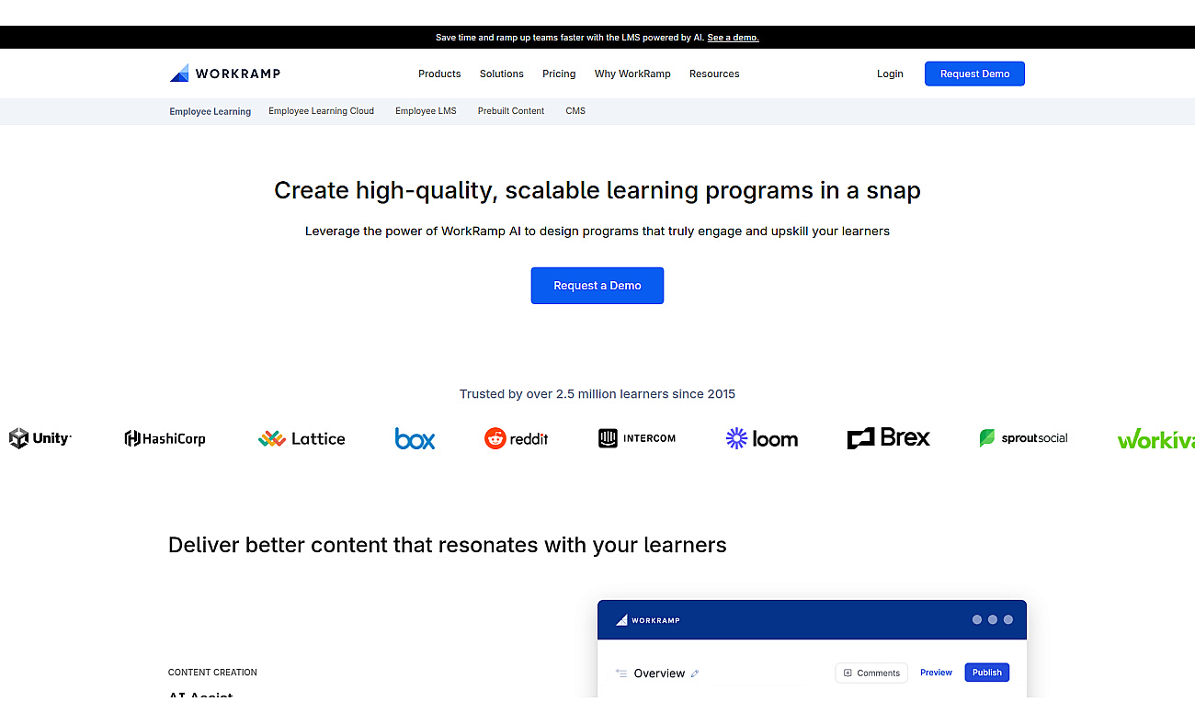
Task: Click the WorkRamp logo in header
Action: (225, 74)
